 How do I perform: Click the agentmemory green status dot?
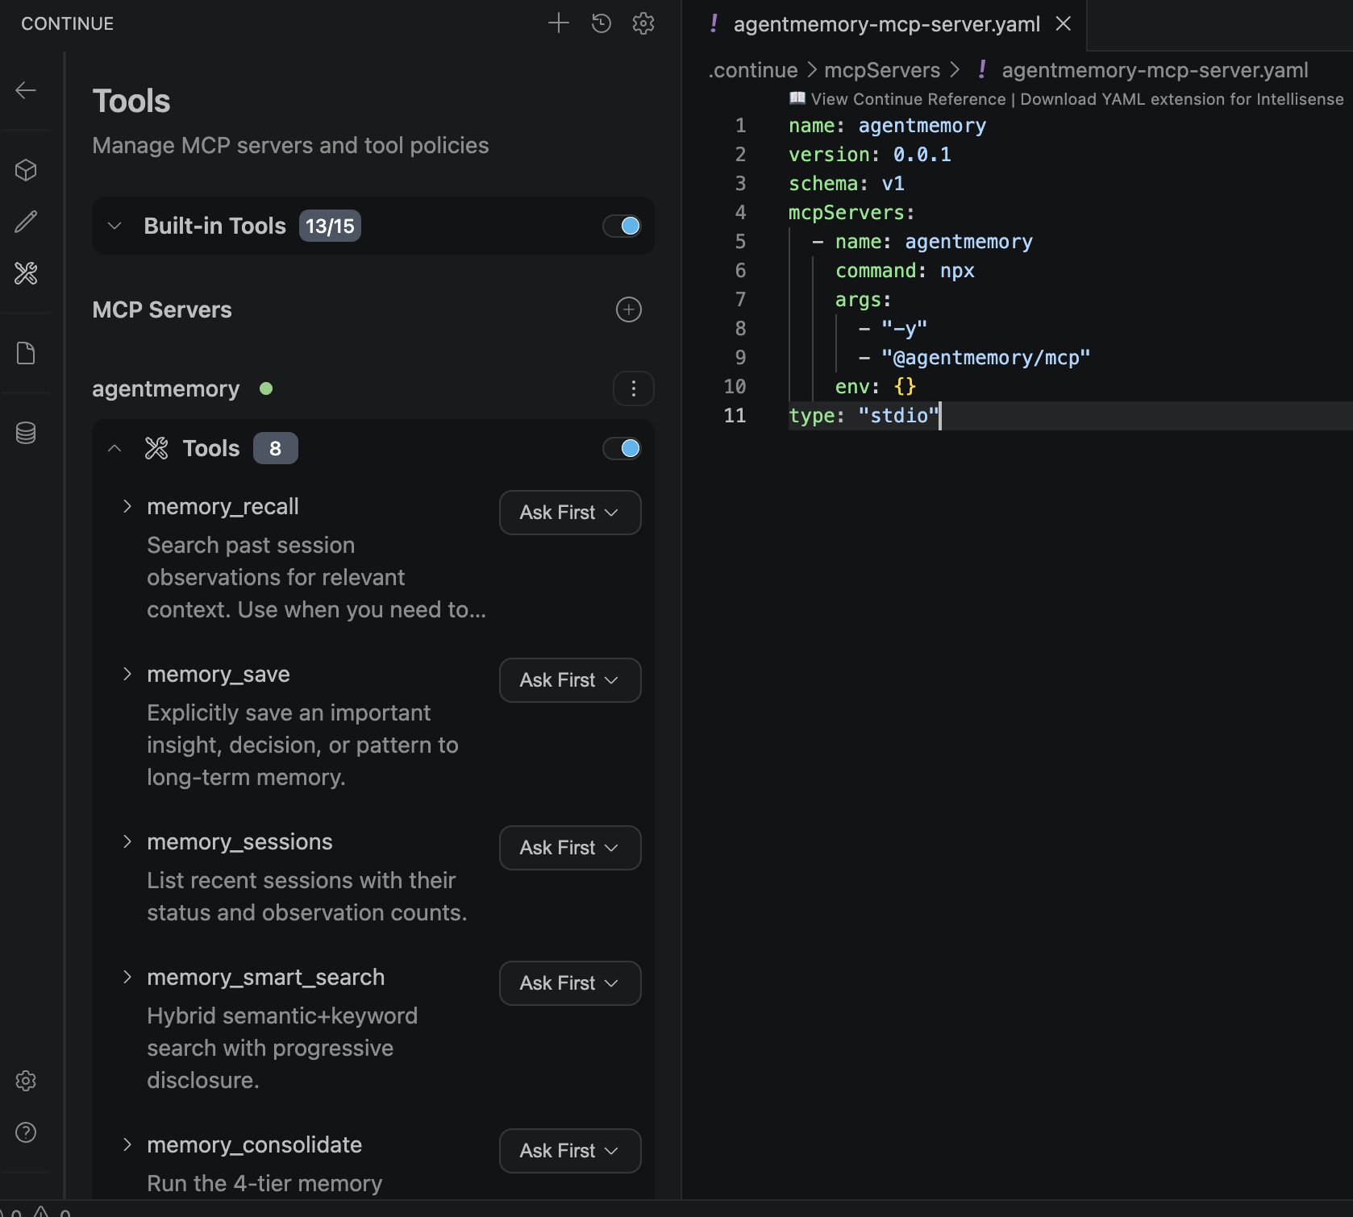pos(266,388)
